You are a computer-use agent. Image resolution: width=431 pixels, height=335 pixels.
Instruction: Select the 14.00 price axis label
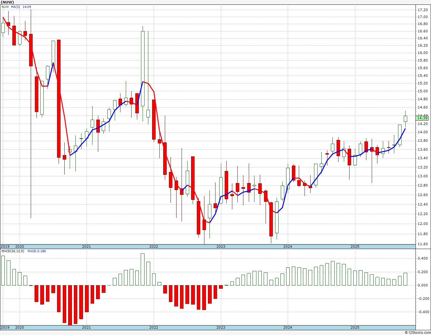pos(422,132)
